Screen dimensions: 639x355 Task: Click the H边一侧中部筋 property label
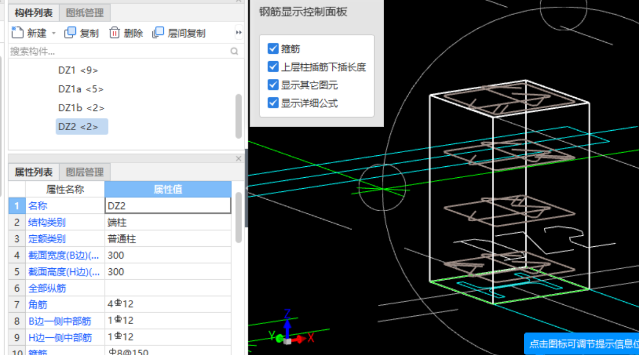[60, 337]
